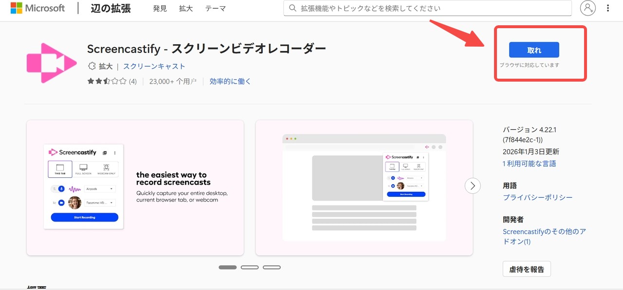Open the vertical three-dot menu
This screenshot has height=290, width=623.
(607, 8)
